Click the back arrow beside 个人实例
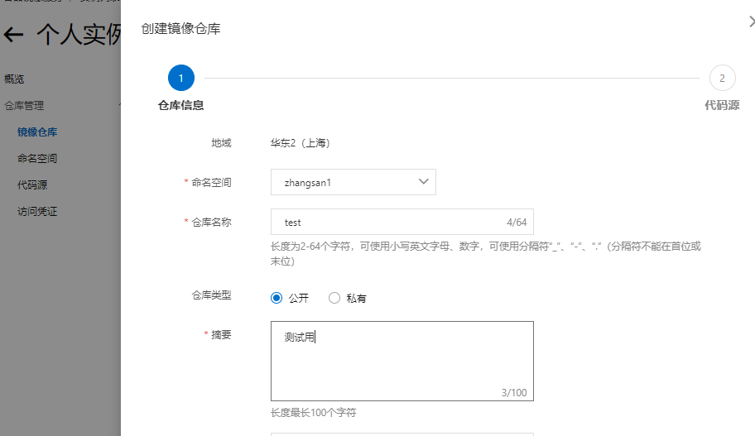 pos(13,35)
